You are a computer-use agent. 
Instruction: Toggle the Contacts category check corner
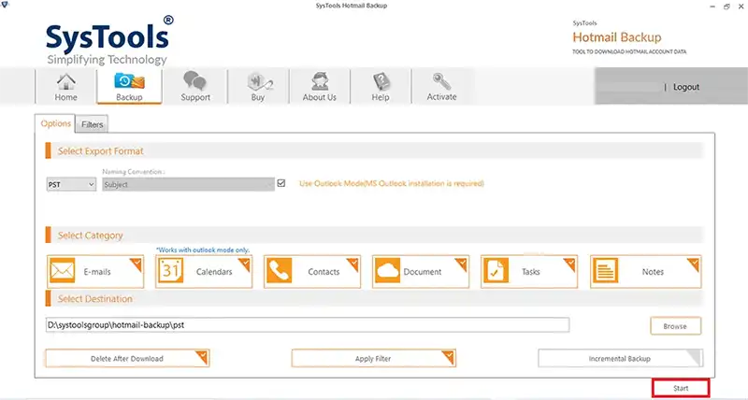click(353, 264)
